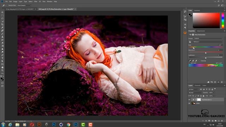Open the Properties panel options menu
This screenshot has width=226, height=127.
[225, 31]
